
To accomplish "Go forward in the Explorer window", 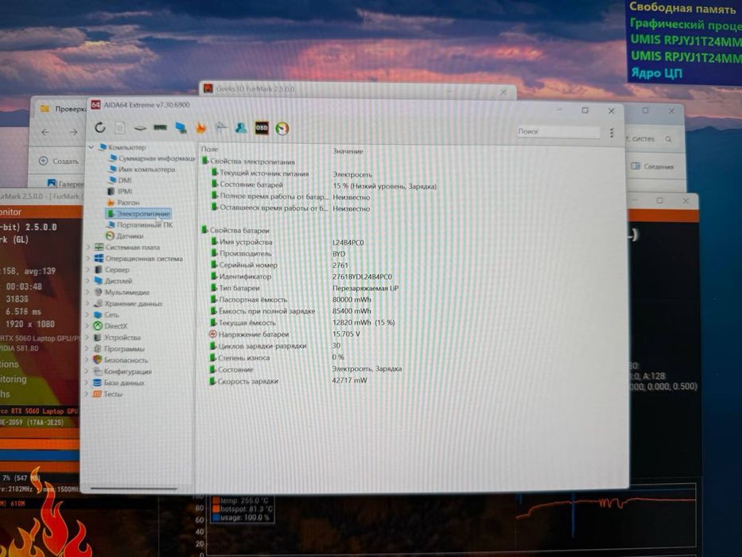I will [73, 132].
